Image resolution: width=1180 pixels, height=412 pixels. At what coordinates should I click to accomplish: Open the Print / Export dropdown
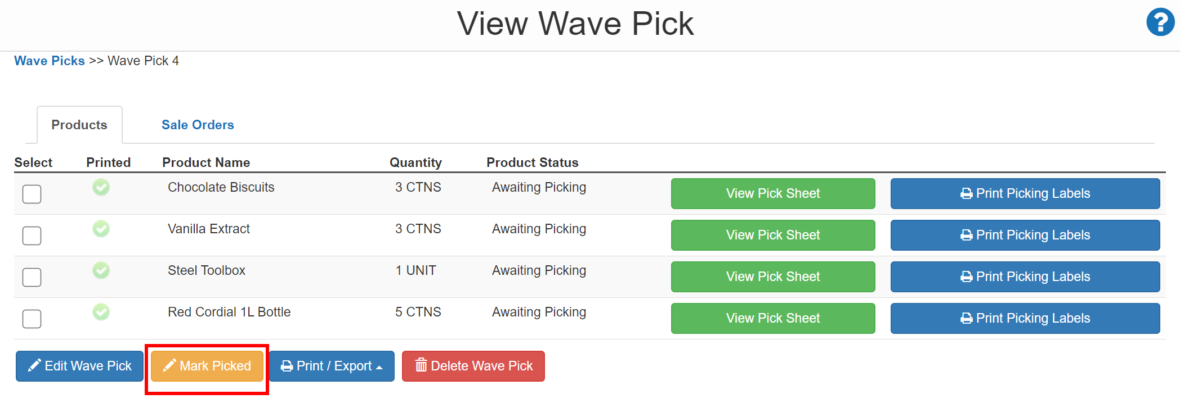(332, 365)
